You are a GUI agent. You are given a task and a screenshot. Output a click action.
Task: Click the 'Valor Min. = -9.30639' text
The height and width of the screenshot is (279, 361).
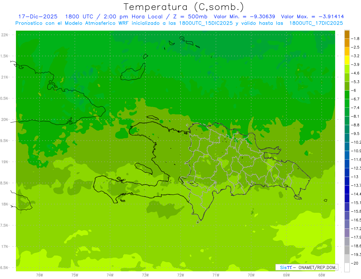[x=244, y=17]
